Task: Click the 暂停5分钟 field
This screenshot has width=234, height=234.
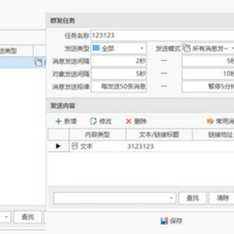Action: (x=208, y=86)
